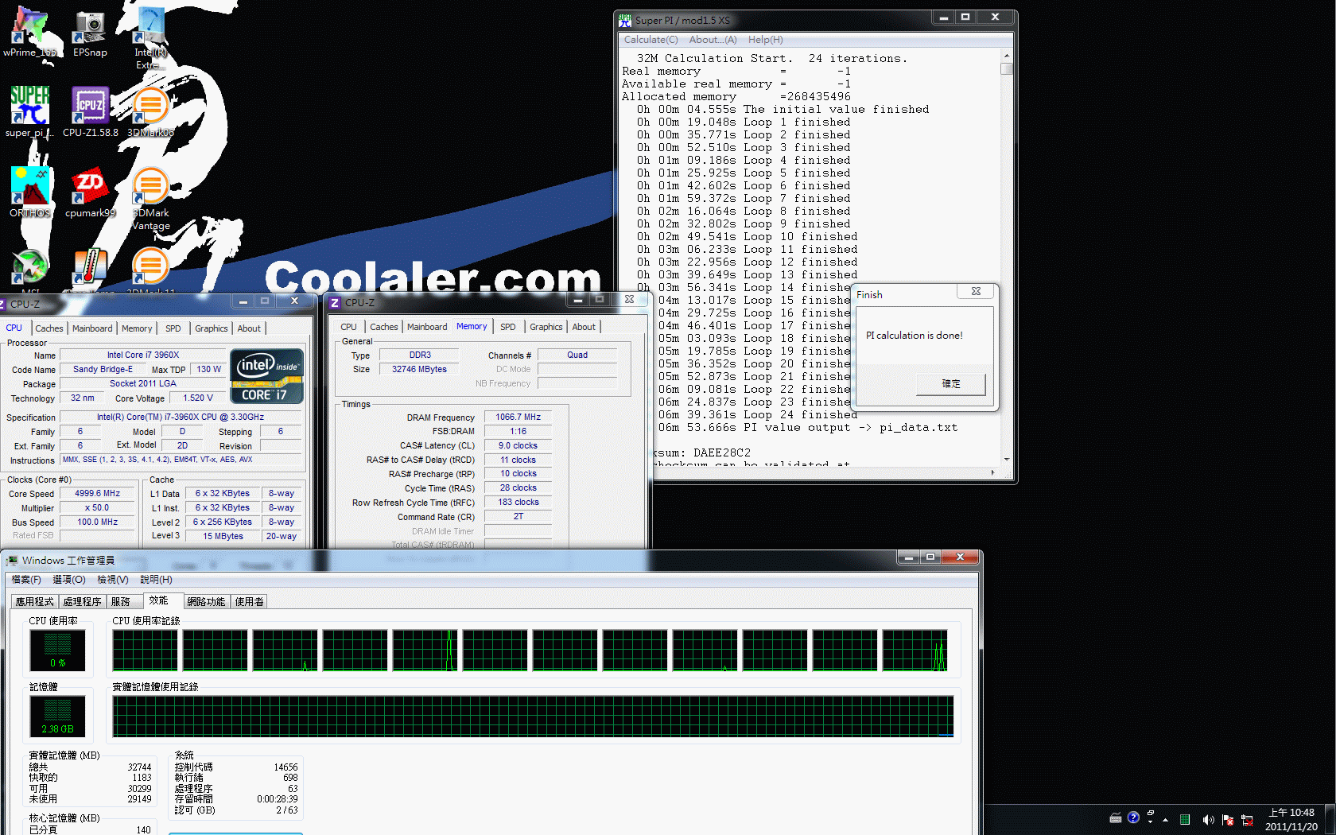Image resolution: width=1336 pixels, height=835 pixels.
Task: Open the ORTHOS desktop shortcut
Action: [x=30, y=192]
